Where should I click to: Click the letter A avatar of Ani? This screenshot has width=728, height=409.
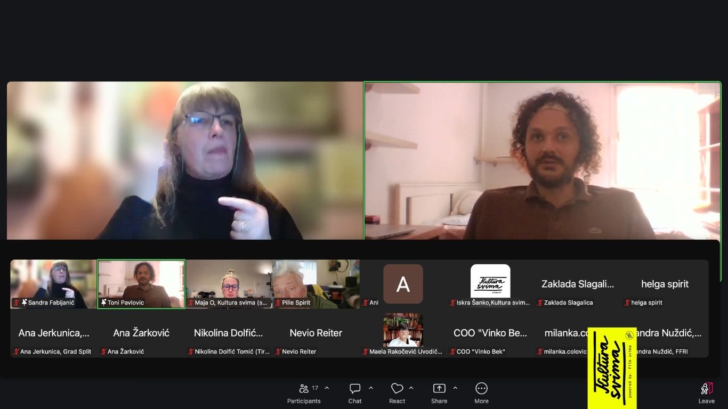pyautogui.click(x=403, y=284)
